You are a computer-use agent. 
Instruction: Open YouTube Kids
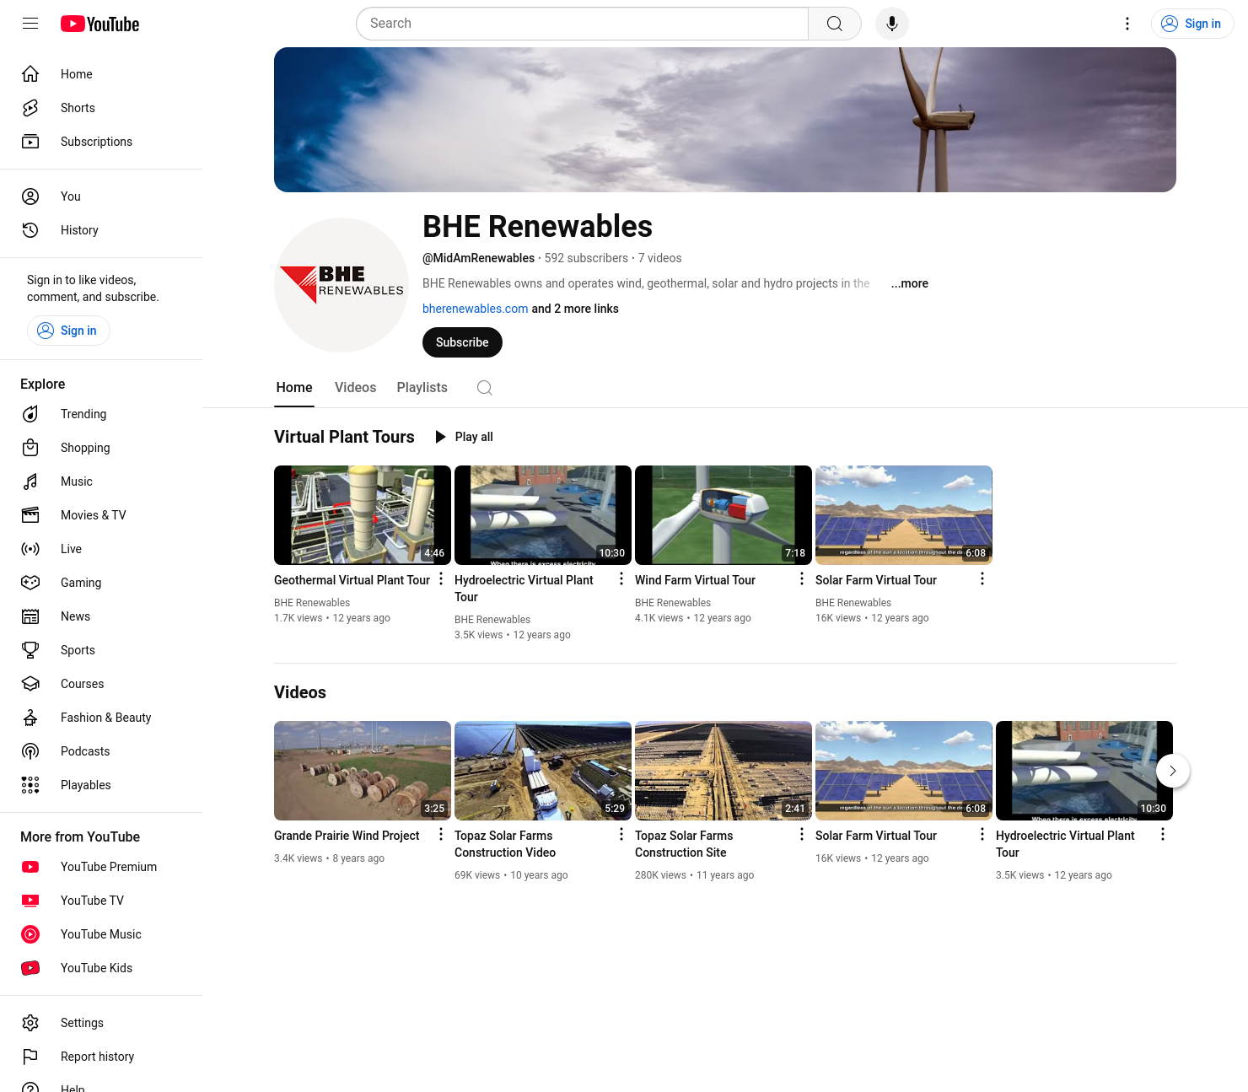point(101,968)
